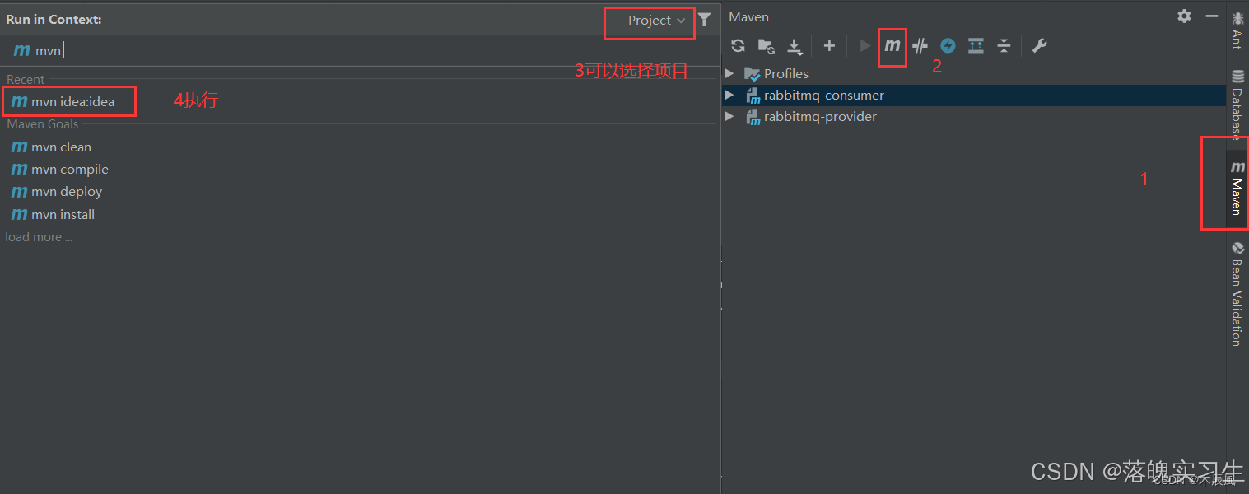Select rabbitmq-provider project row

pyautogui.click(x=974, y=116)
